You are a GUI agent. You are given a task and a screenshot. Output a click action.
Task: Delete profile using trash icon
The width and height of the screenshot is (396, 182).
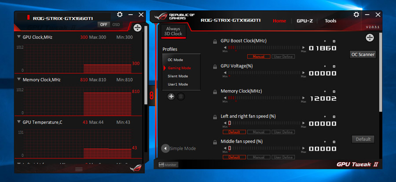pos(180,96)
